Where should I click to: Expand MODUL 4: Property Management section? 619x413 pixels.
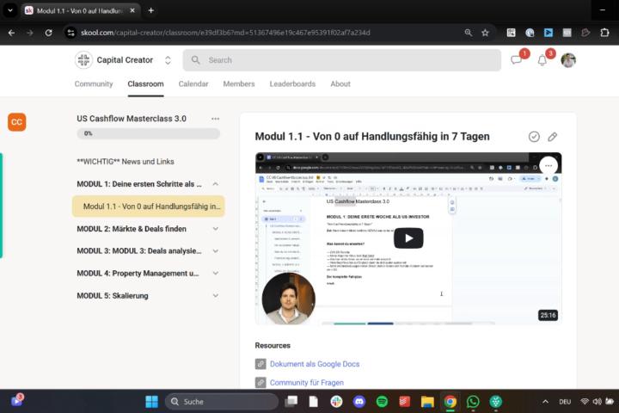tap(216, 273)
